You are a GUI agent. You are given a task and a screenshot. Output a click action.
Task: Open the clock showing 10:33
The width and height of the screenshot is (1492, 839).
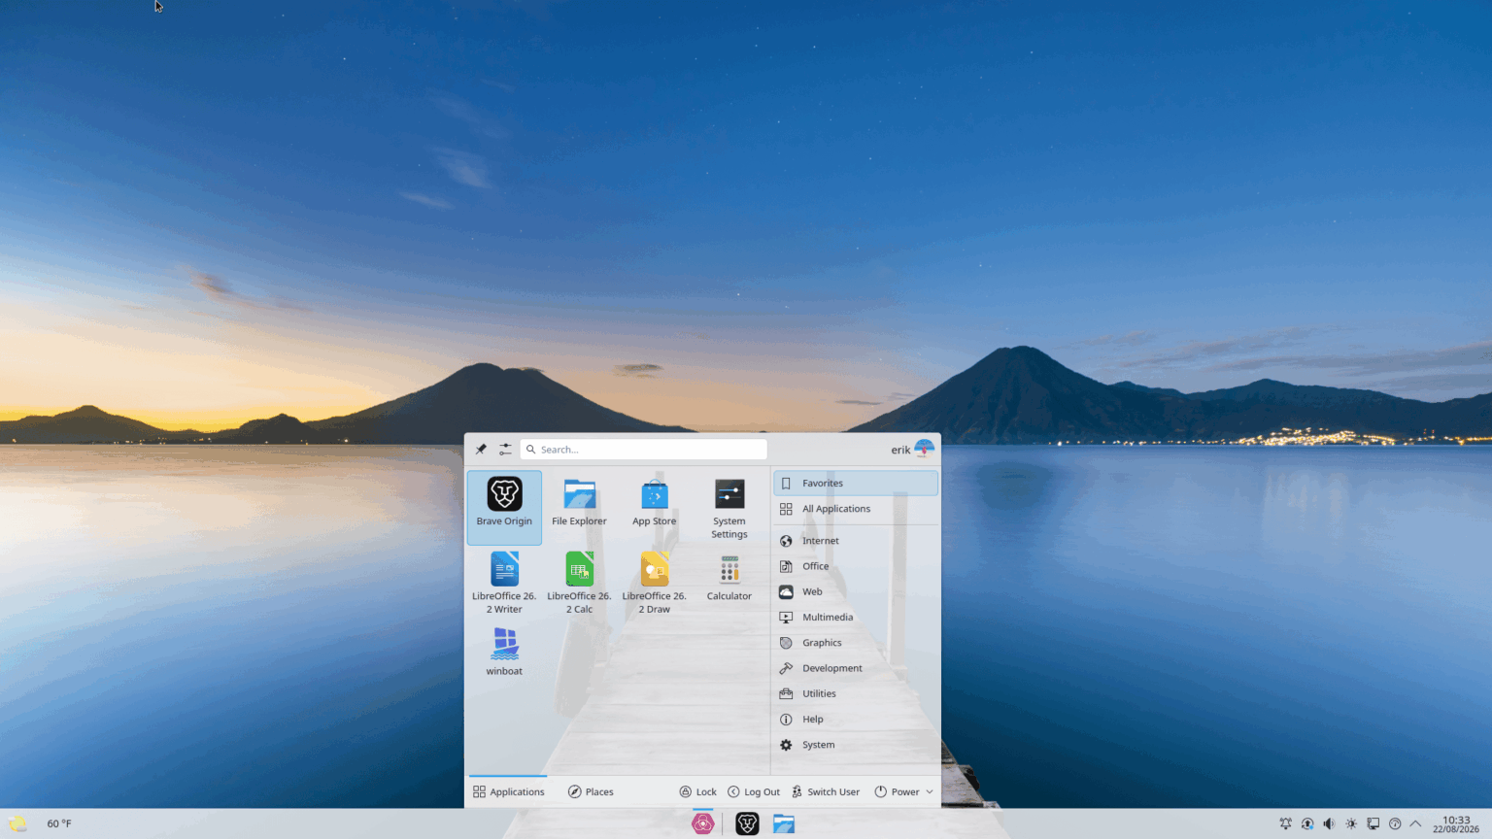pos(1456,823)
